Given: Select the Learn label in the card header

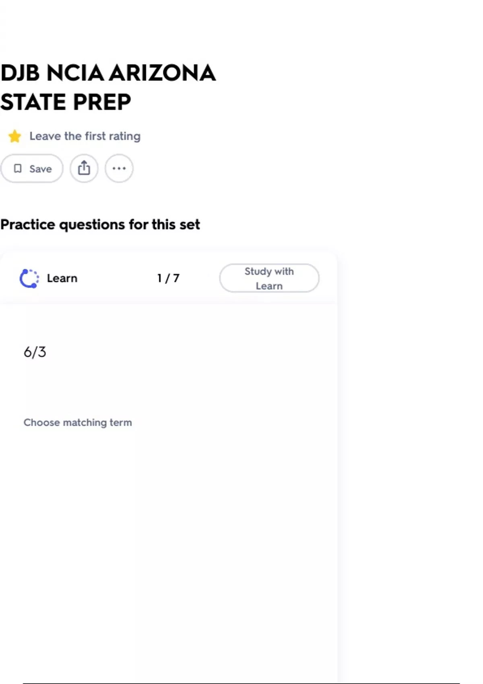Looking at the screenshot, I should coord(62,278).
